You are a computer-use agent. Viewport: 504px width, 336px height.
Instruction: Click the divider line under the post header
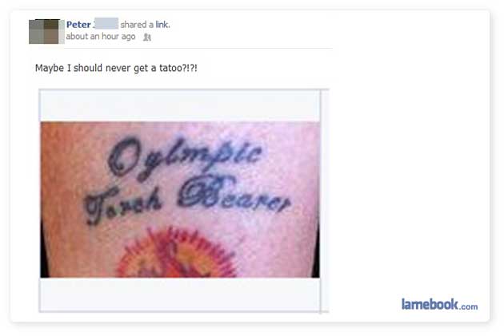(x=198, y=49)
